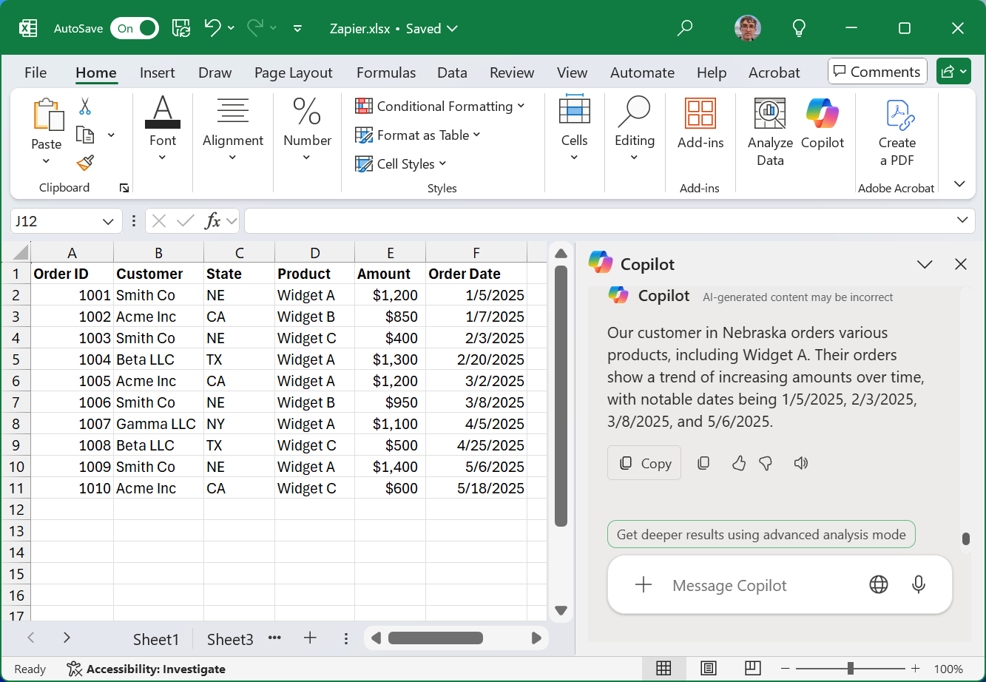The height and width of the screenshot is (682, 986).
Task: Click the lightbulb icon in title bar
Action: (799, 28)
